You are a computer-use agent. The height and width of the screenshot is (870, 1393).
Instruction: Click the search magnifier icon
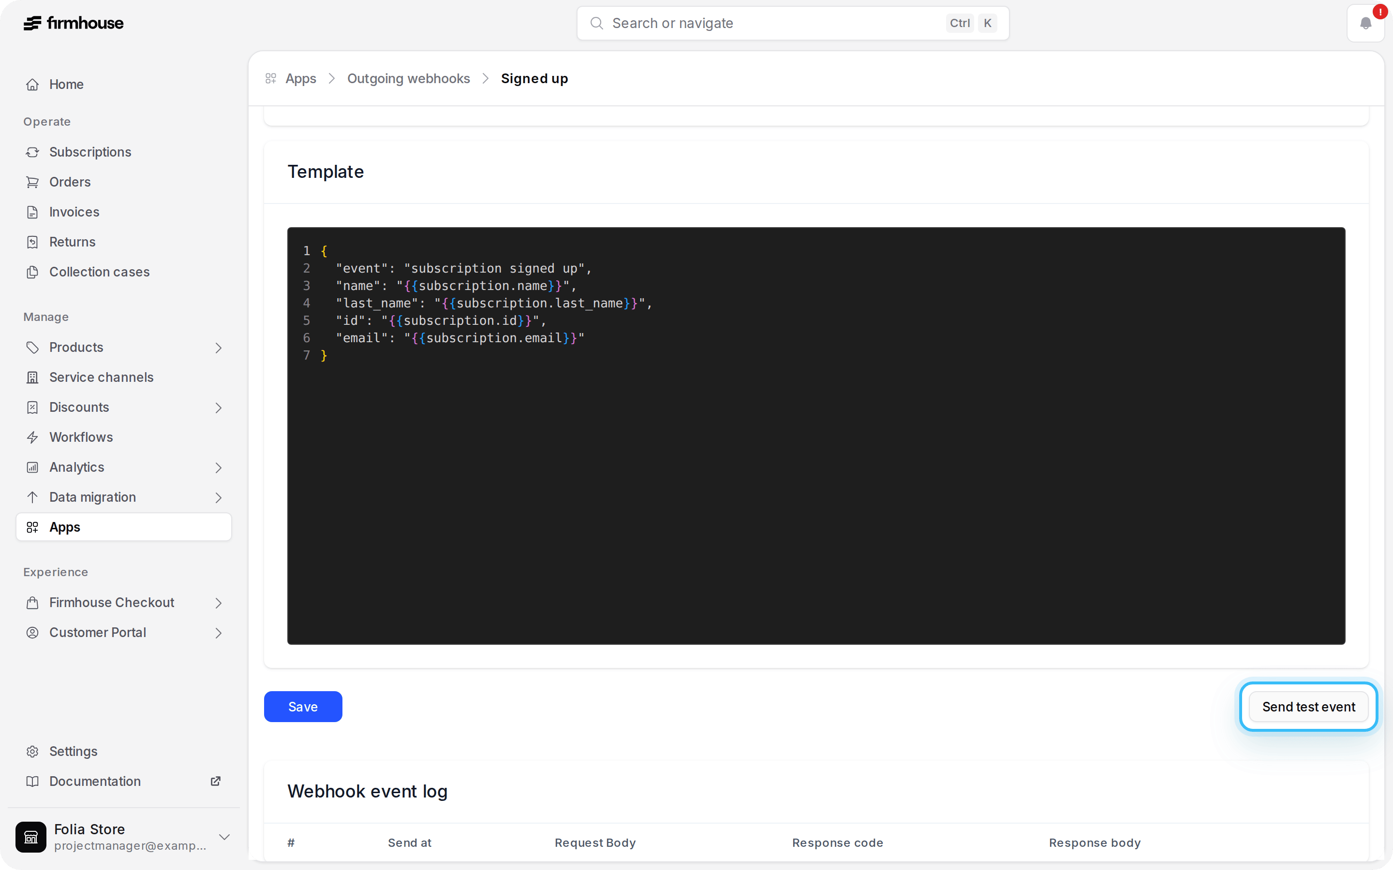(x=596, y=23)
